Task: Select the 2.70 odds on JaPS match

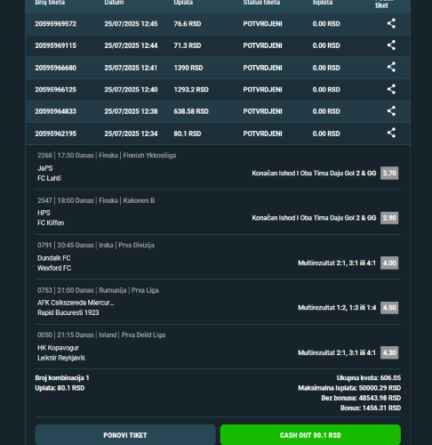Action: point(389,173)
